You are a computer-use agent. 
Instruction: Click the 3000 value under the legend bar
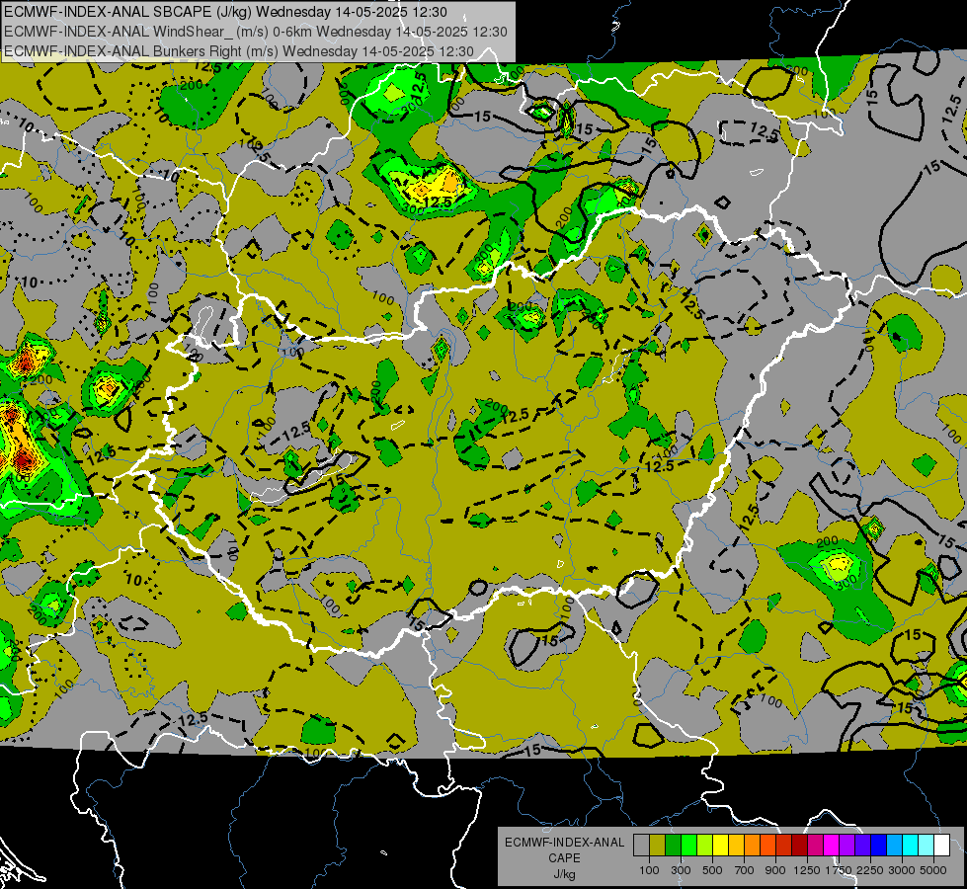902,870
